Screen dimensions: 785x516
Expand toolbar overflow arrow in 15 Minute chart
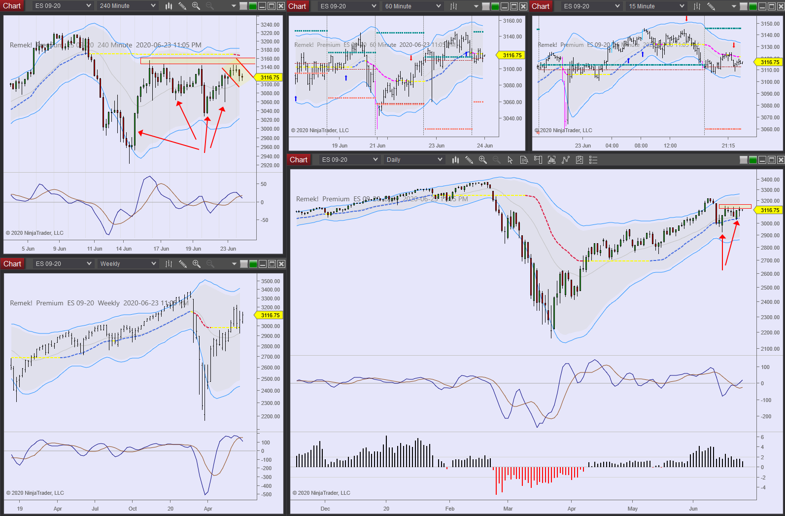[x=734, y=6]
